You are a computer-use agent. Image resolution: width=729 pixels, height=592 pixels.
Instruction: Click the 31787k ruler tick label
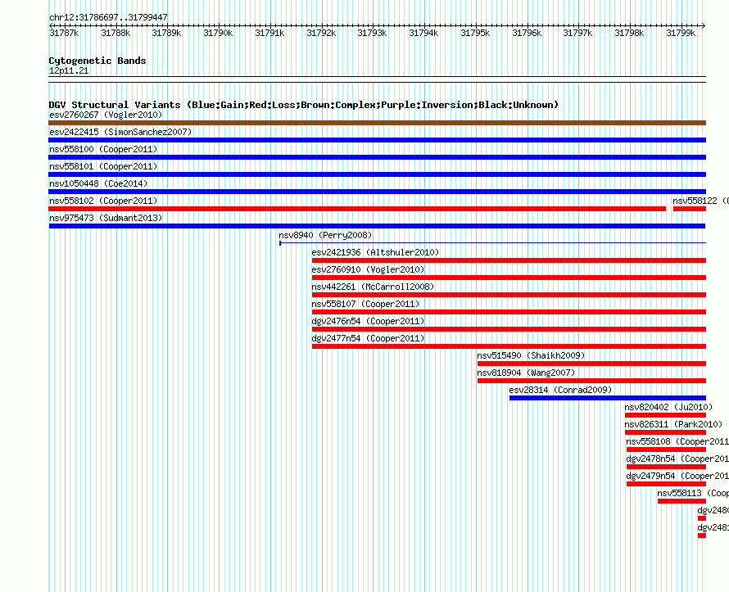click(x=64, y=33)
